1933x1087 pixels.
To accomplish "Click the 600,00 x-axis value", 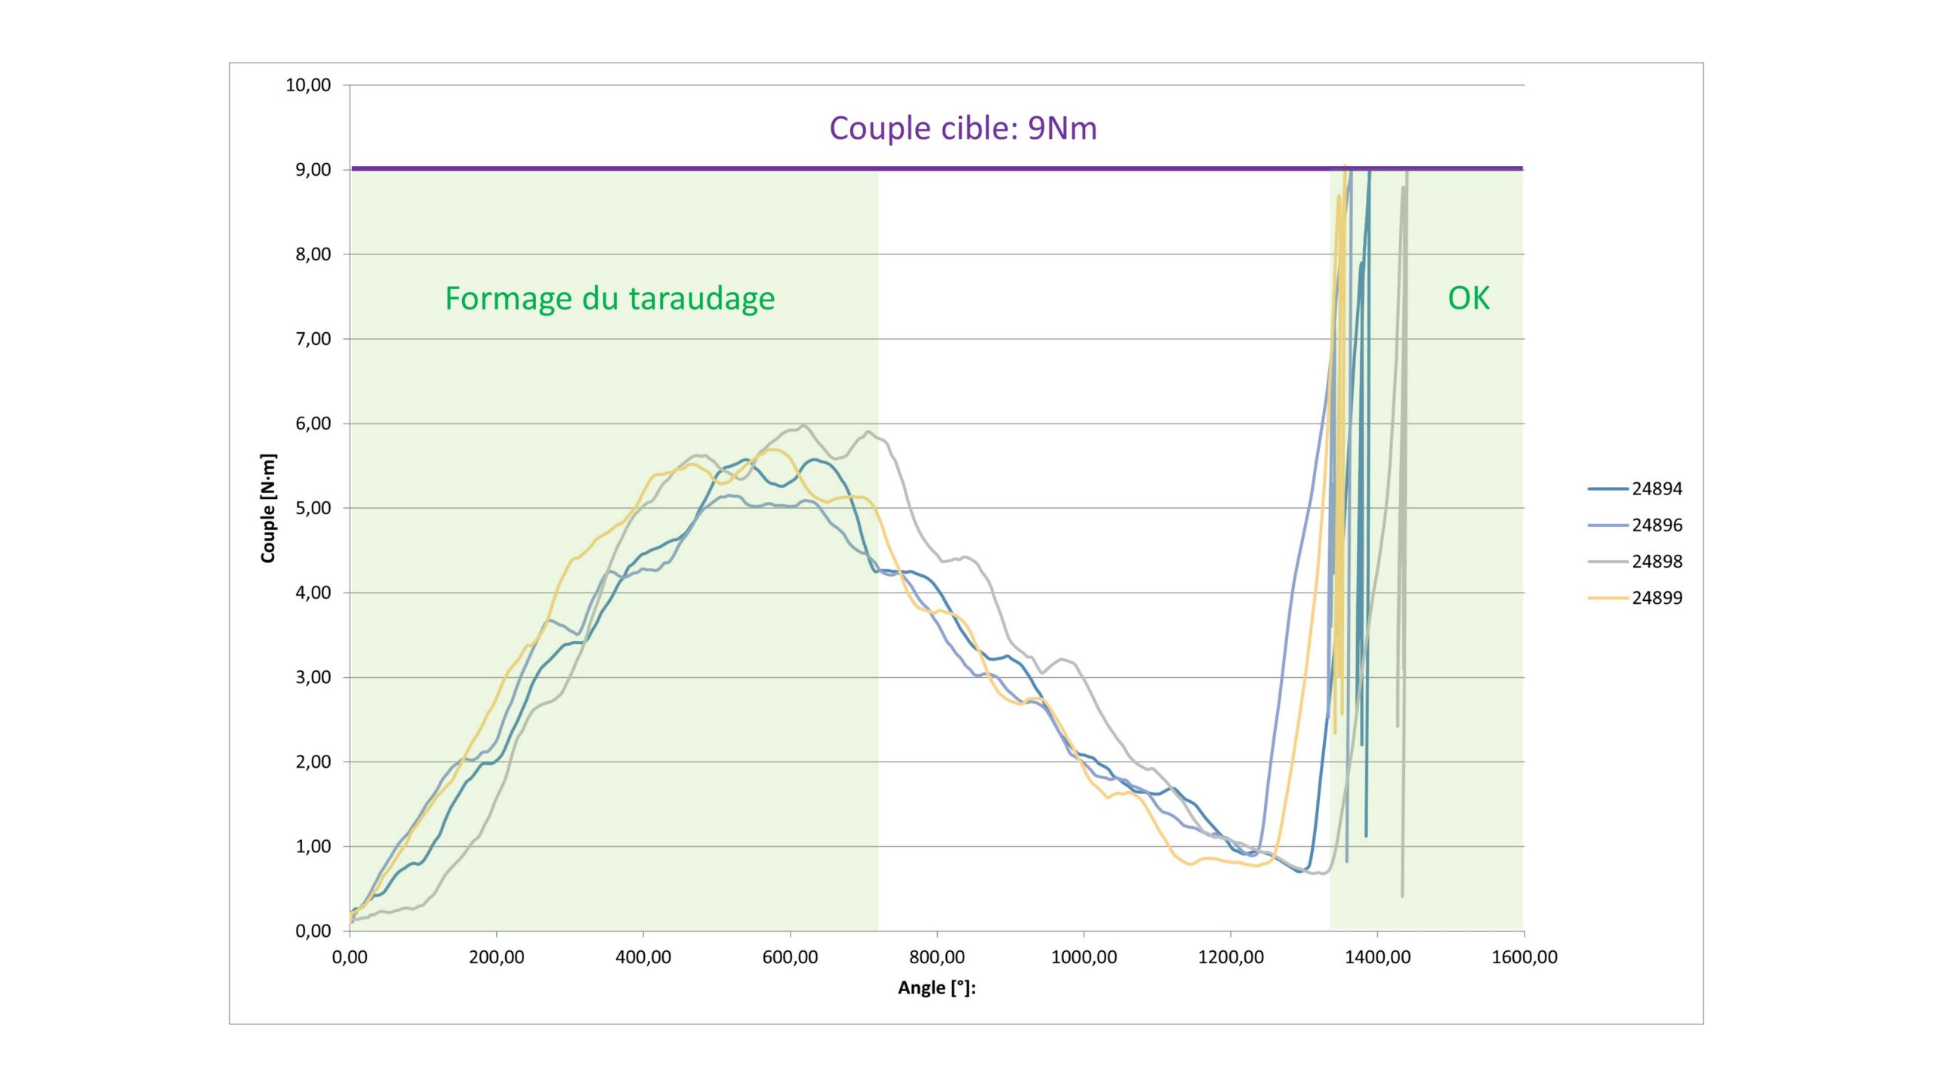I will pos(790,957).
